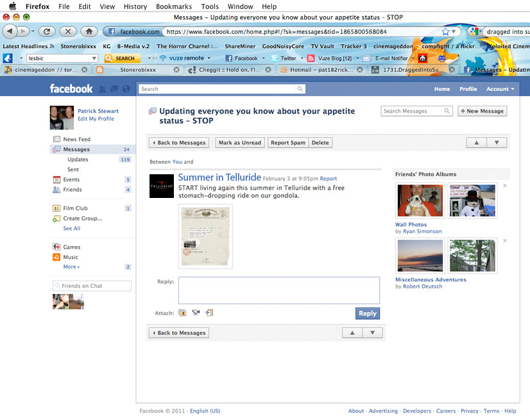Open the Facebook toolbar bookmark dropdown

coord(263,58)
